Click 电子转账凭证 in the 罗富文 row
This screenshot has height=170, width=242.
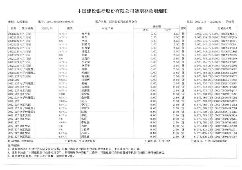[28, 108]
